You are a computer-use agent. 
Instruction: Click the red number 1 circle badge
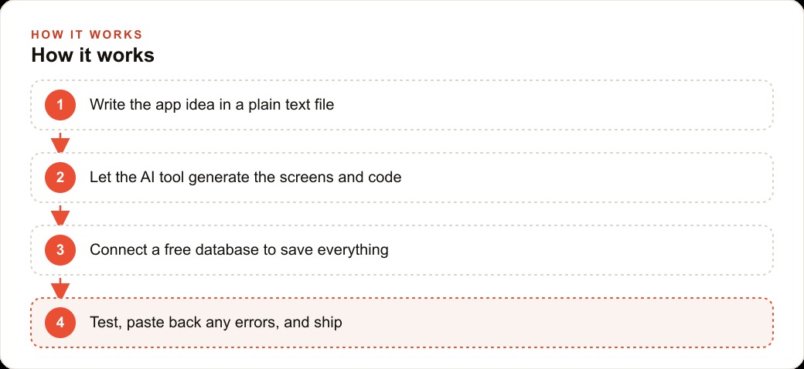(x=60, y=105)
